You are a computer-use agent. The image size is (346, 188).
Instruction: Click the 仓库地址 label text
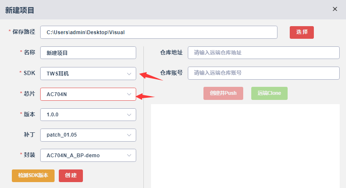(171, 53)
